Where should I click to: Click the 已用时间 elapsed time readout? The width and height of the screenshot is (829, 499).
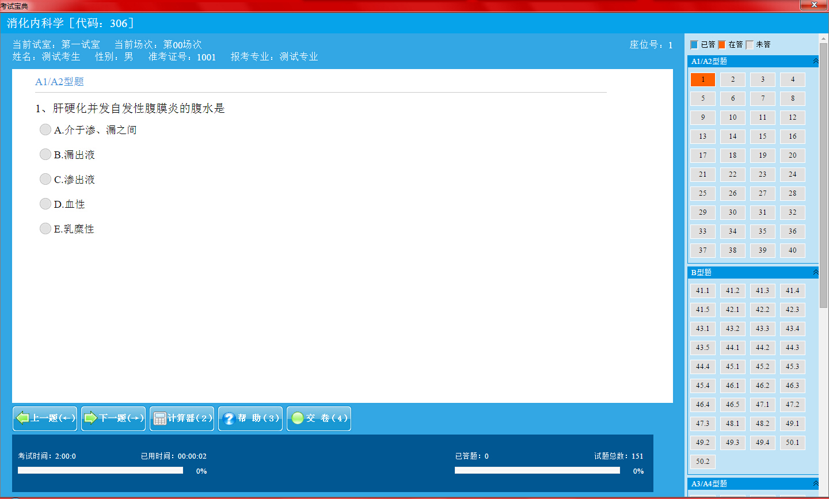point(174,456)
